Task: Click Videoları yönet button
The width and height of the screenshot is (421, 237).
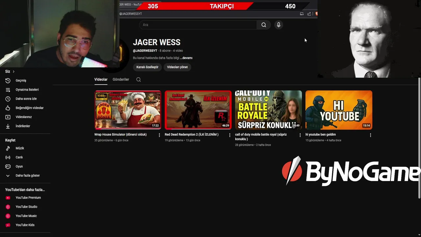Action: coord(177,67)
